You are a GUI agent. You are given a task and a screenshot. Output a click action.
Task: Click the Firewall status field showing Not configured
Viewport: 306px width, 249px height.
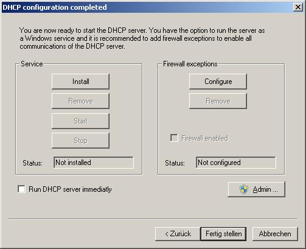pos(236,163)
